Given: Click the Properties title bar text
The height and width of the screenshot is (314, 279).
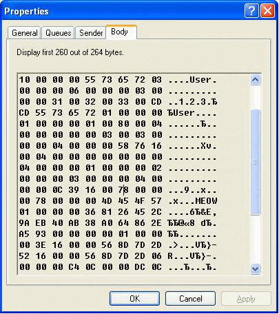Looking at the screenshot, I should coord(26,11).
